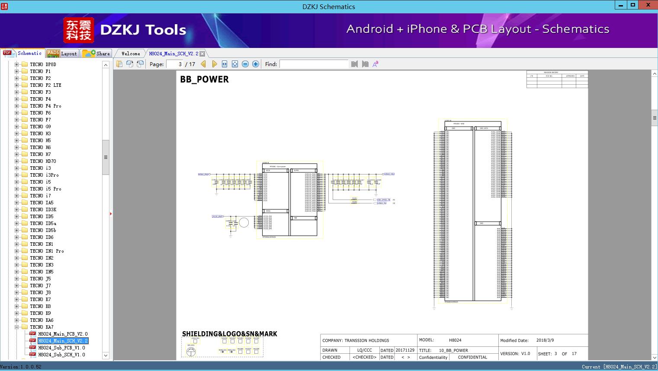This screenshot has width=658, height=371.
Task: Click the folder icon of TECNO IN5
Action: 24,272
